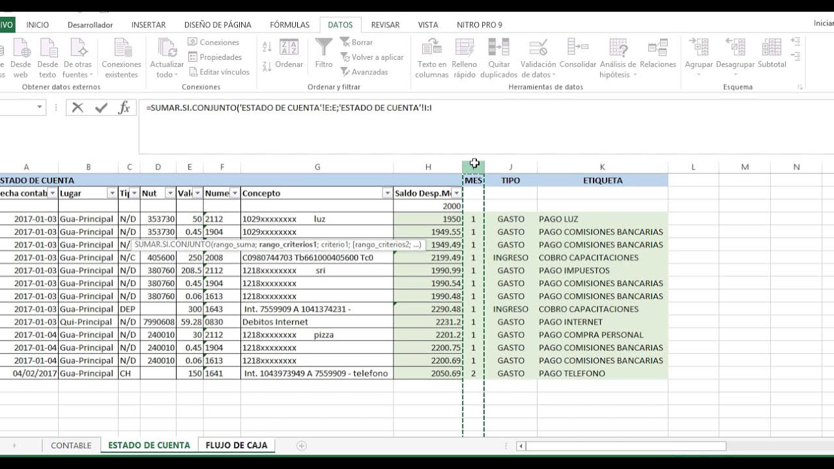Viewport: 834px width, 469px height.
Task: Cancel formula entry with X button
Action: pos(78,107)
